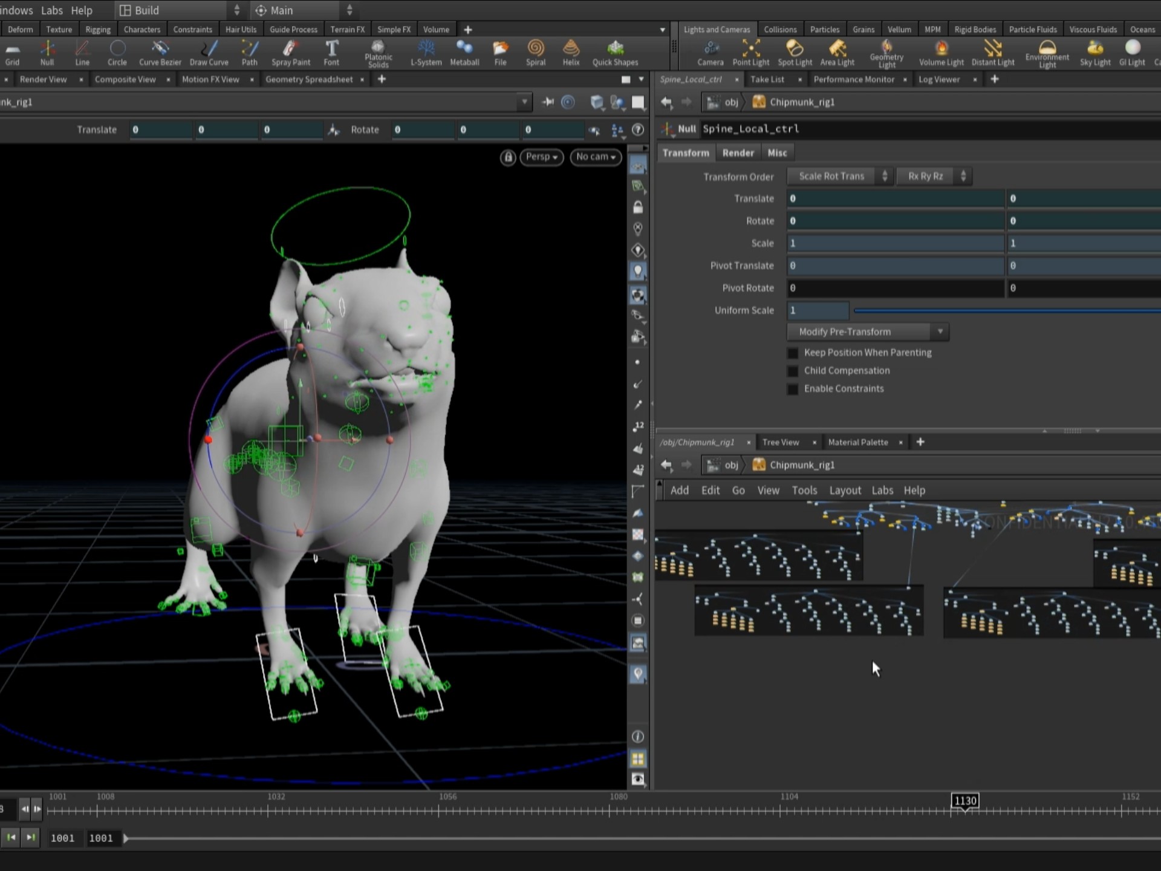Viewport: 1161px width, 871px height.
Task: Select the Metaball tool
Action: click(464, 53)
